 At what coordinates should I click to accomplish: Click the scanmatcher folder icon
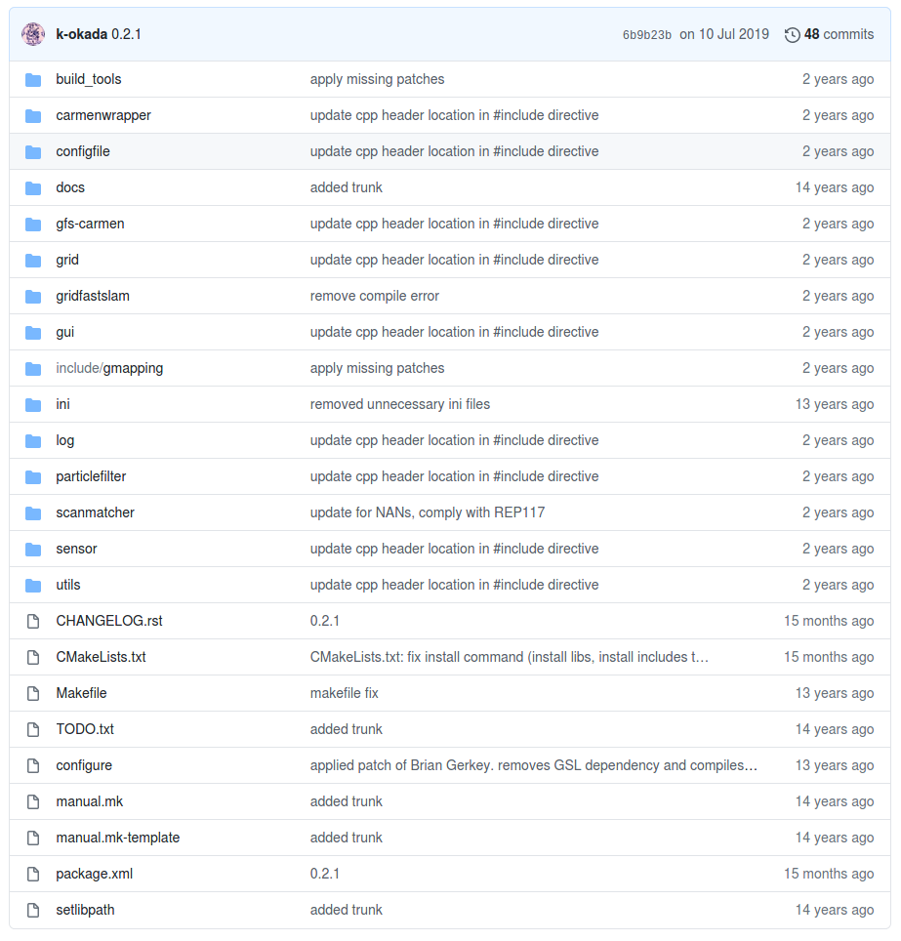point(33,512)
